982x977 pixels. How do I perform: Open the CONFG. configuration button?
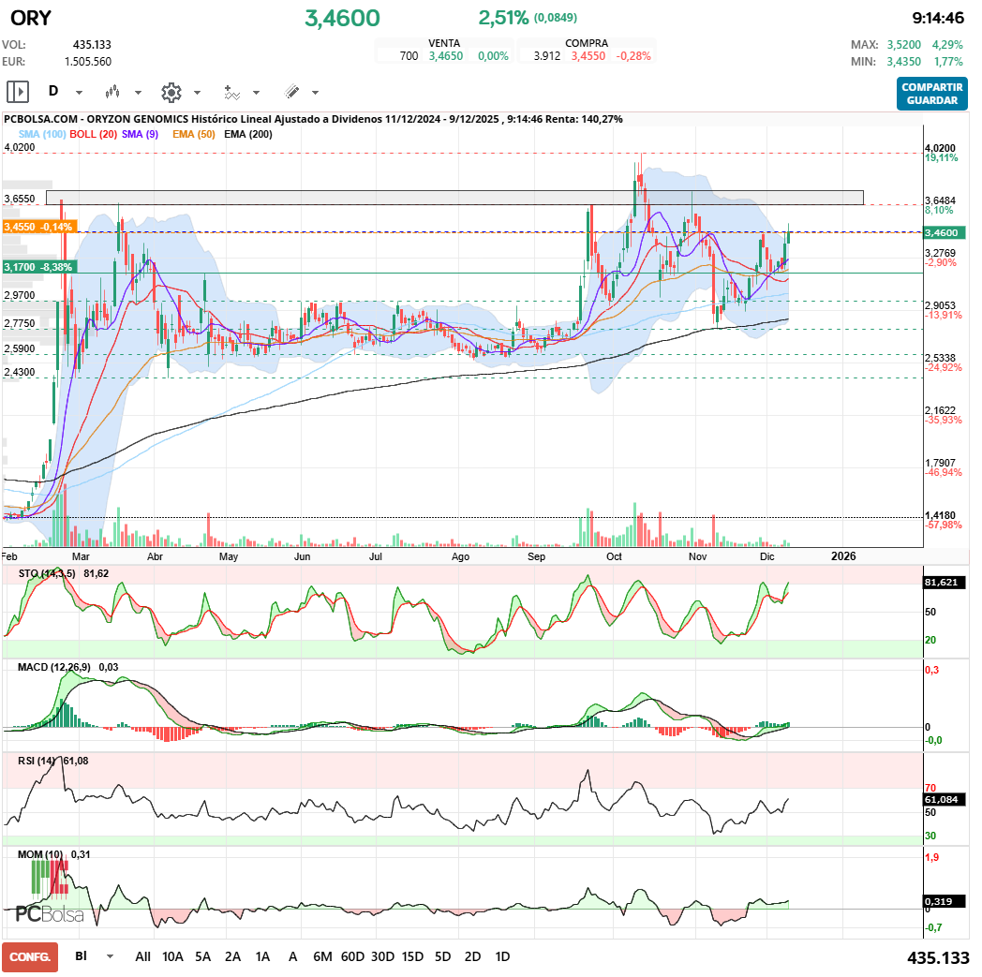[x=29, y=957]
